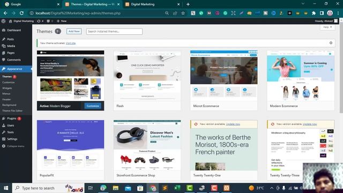This screenshot has width=343, height=193.
Task: Click the zoom magnifier icon in address bar
Action: (x=167, y=13)
